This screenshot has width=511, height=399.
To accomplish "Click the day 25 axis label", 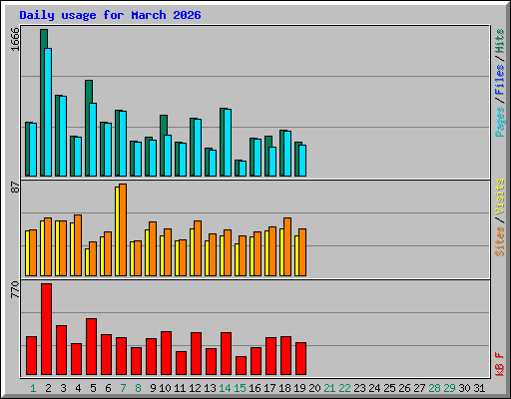I will click(x=389, y=388).
